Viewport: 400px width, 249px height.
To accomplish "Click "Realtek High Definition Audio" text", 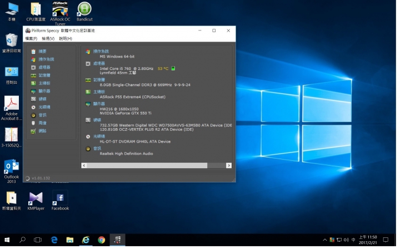I will coord(127,154).
